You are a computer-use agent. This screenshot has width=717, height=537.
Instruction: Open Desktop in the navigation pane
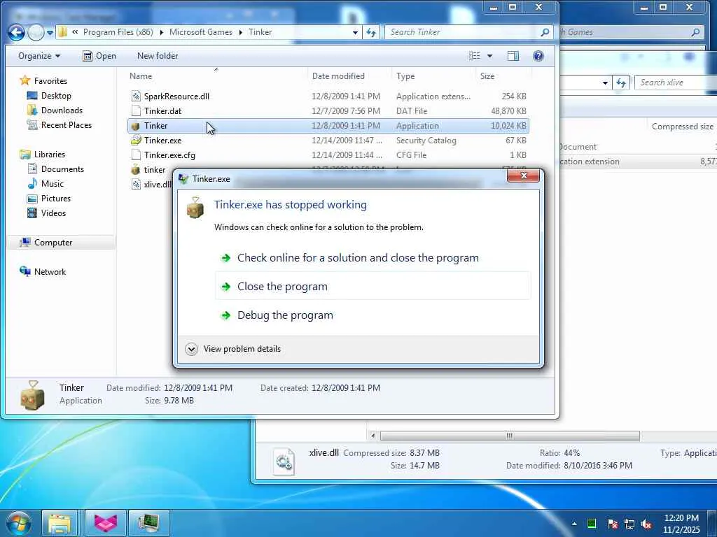pos(49,95)
